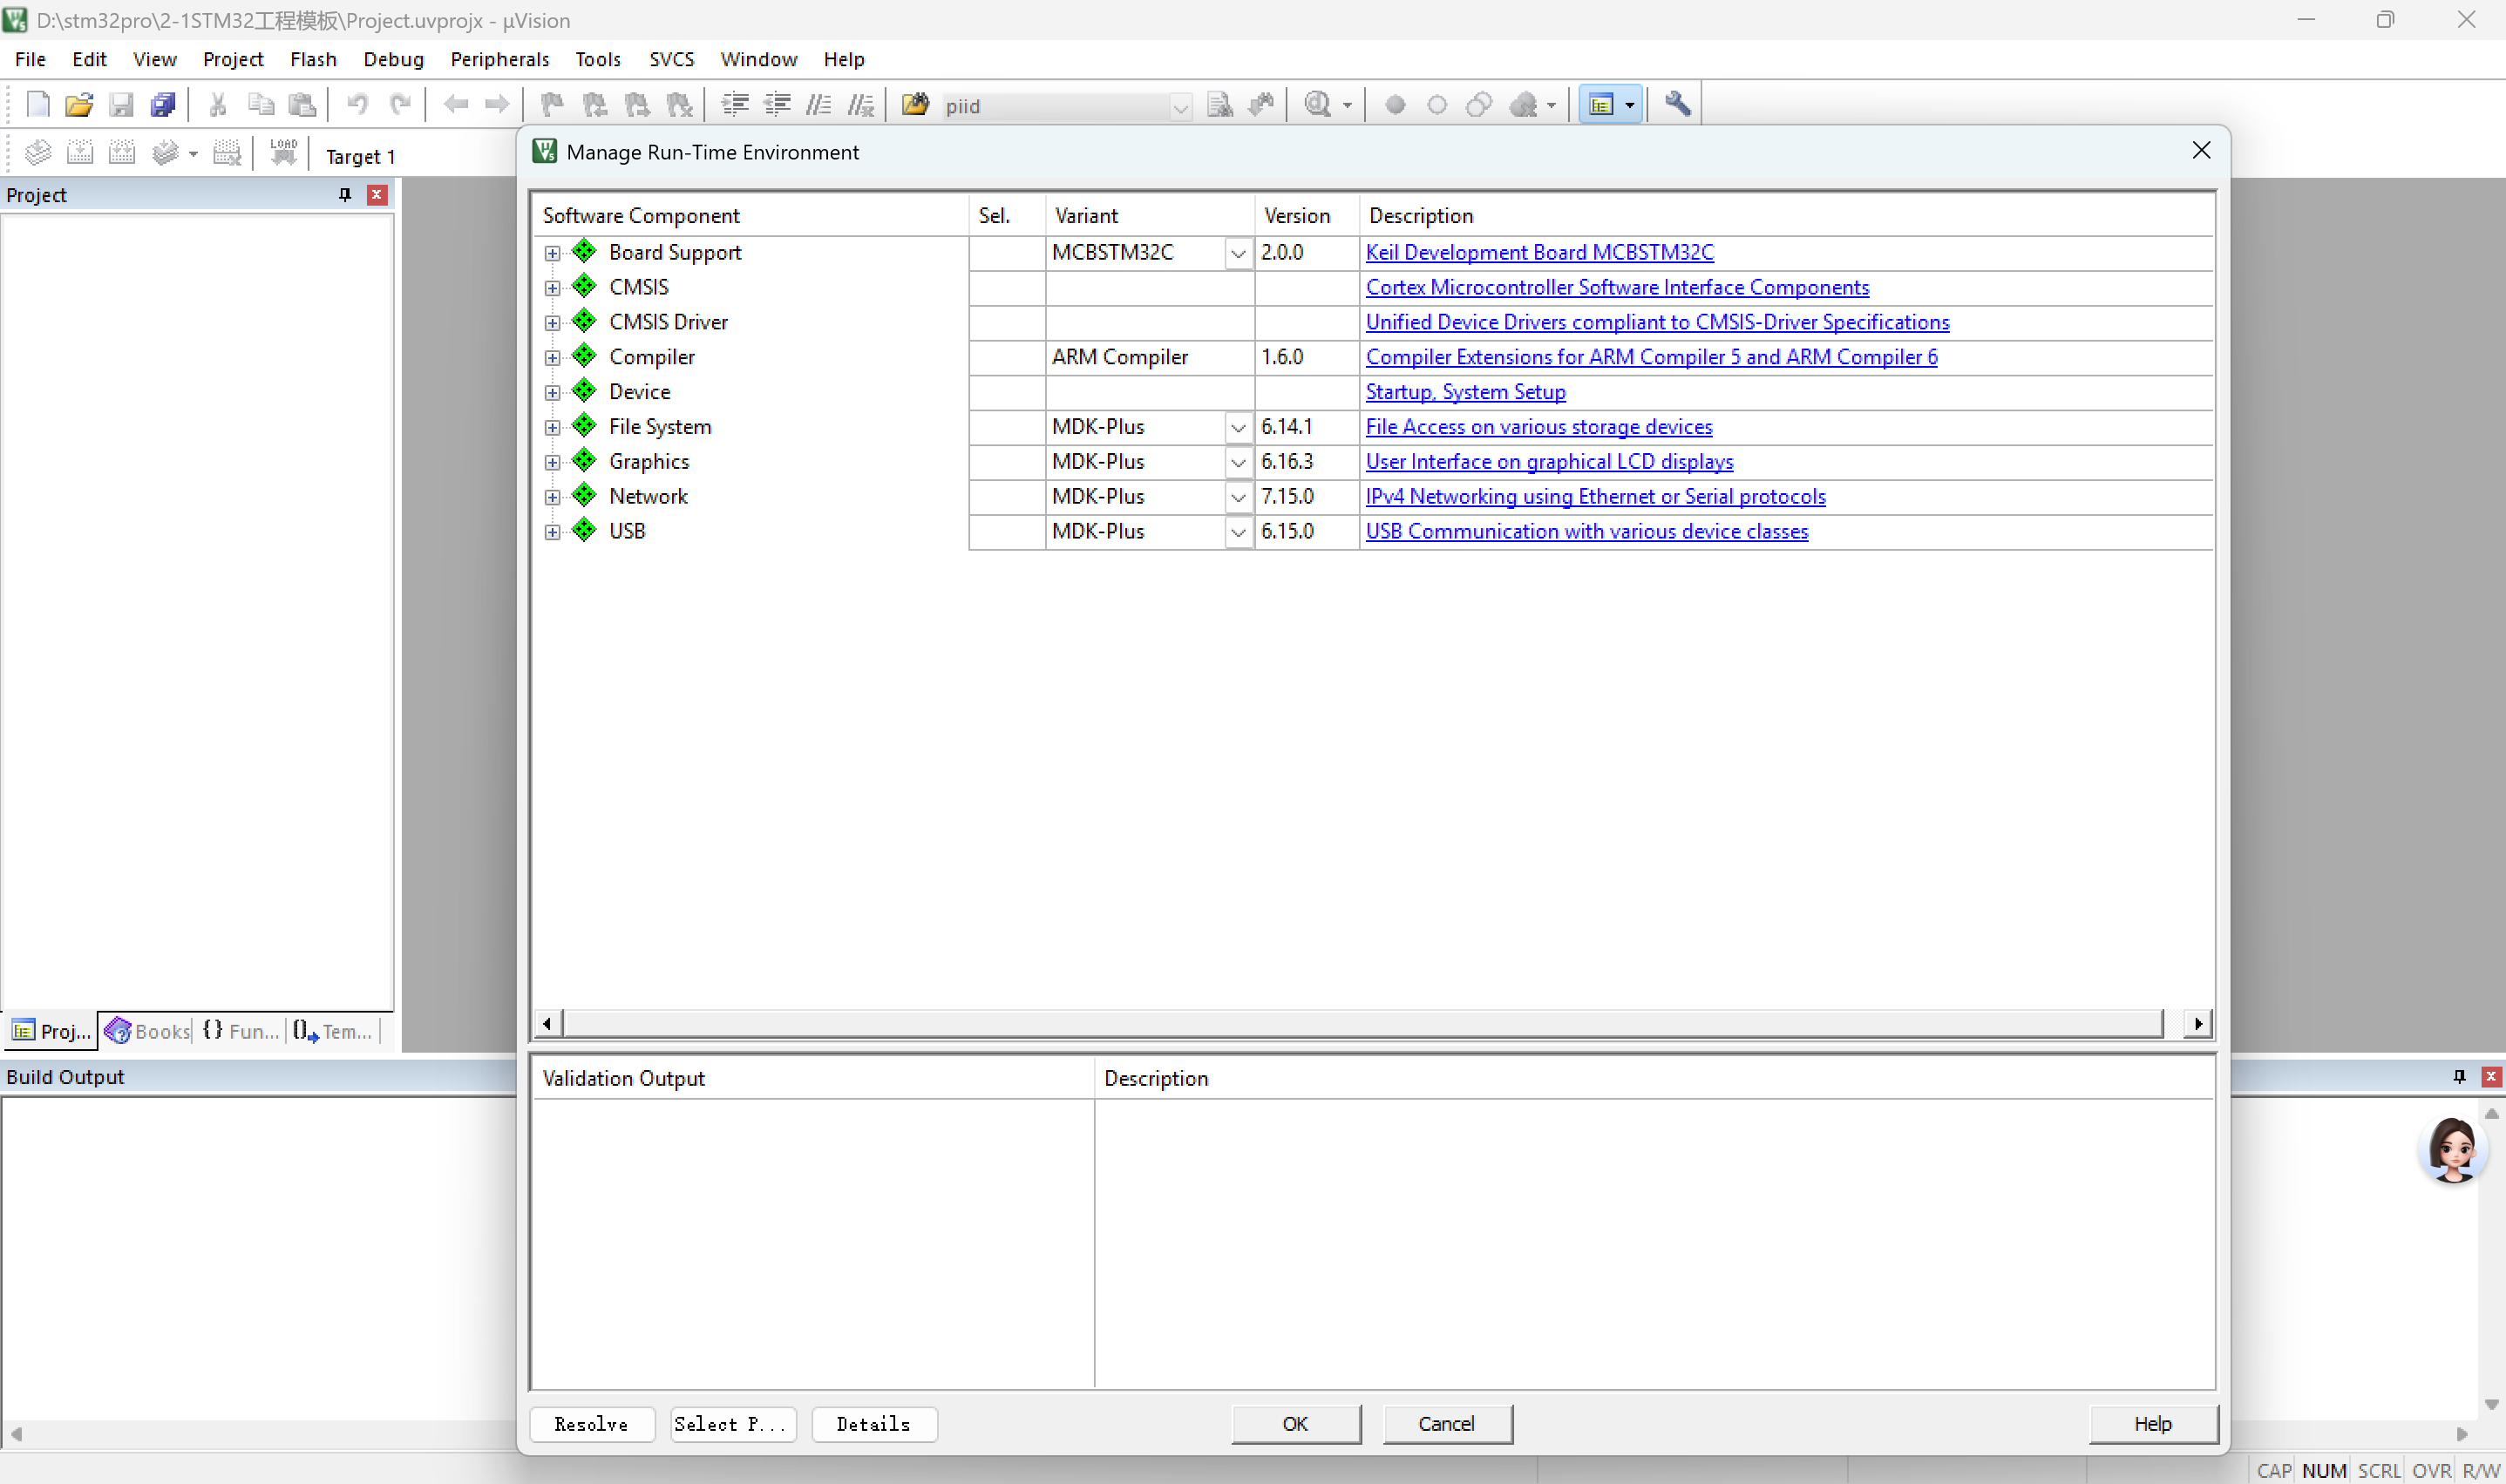2506x1484 pixels.
Task: Expand the File System node
Action: pos(553,428)
